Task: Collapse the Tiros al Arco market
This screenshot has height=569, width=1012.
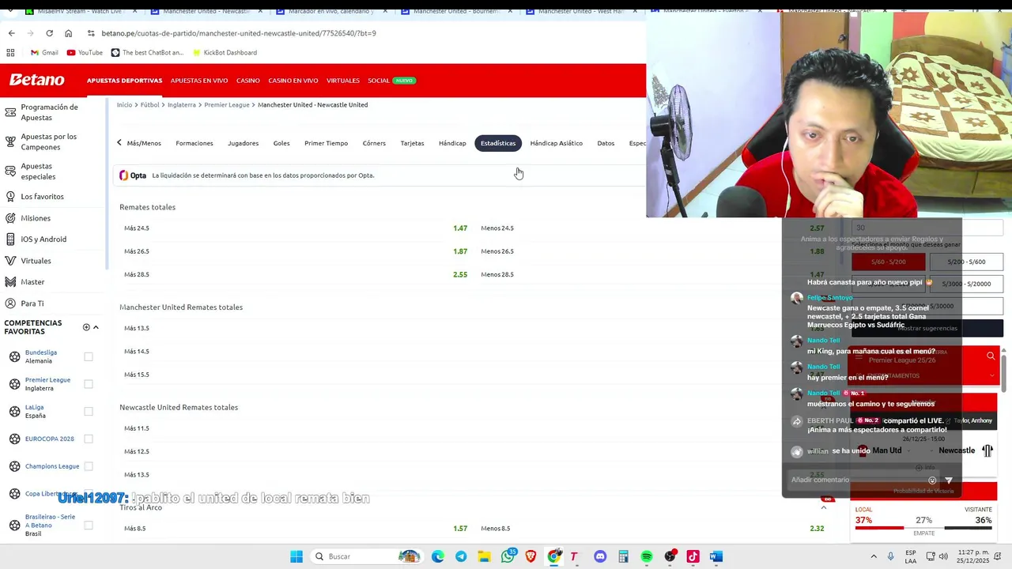Action: click(x=823, y=507)
